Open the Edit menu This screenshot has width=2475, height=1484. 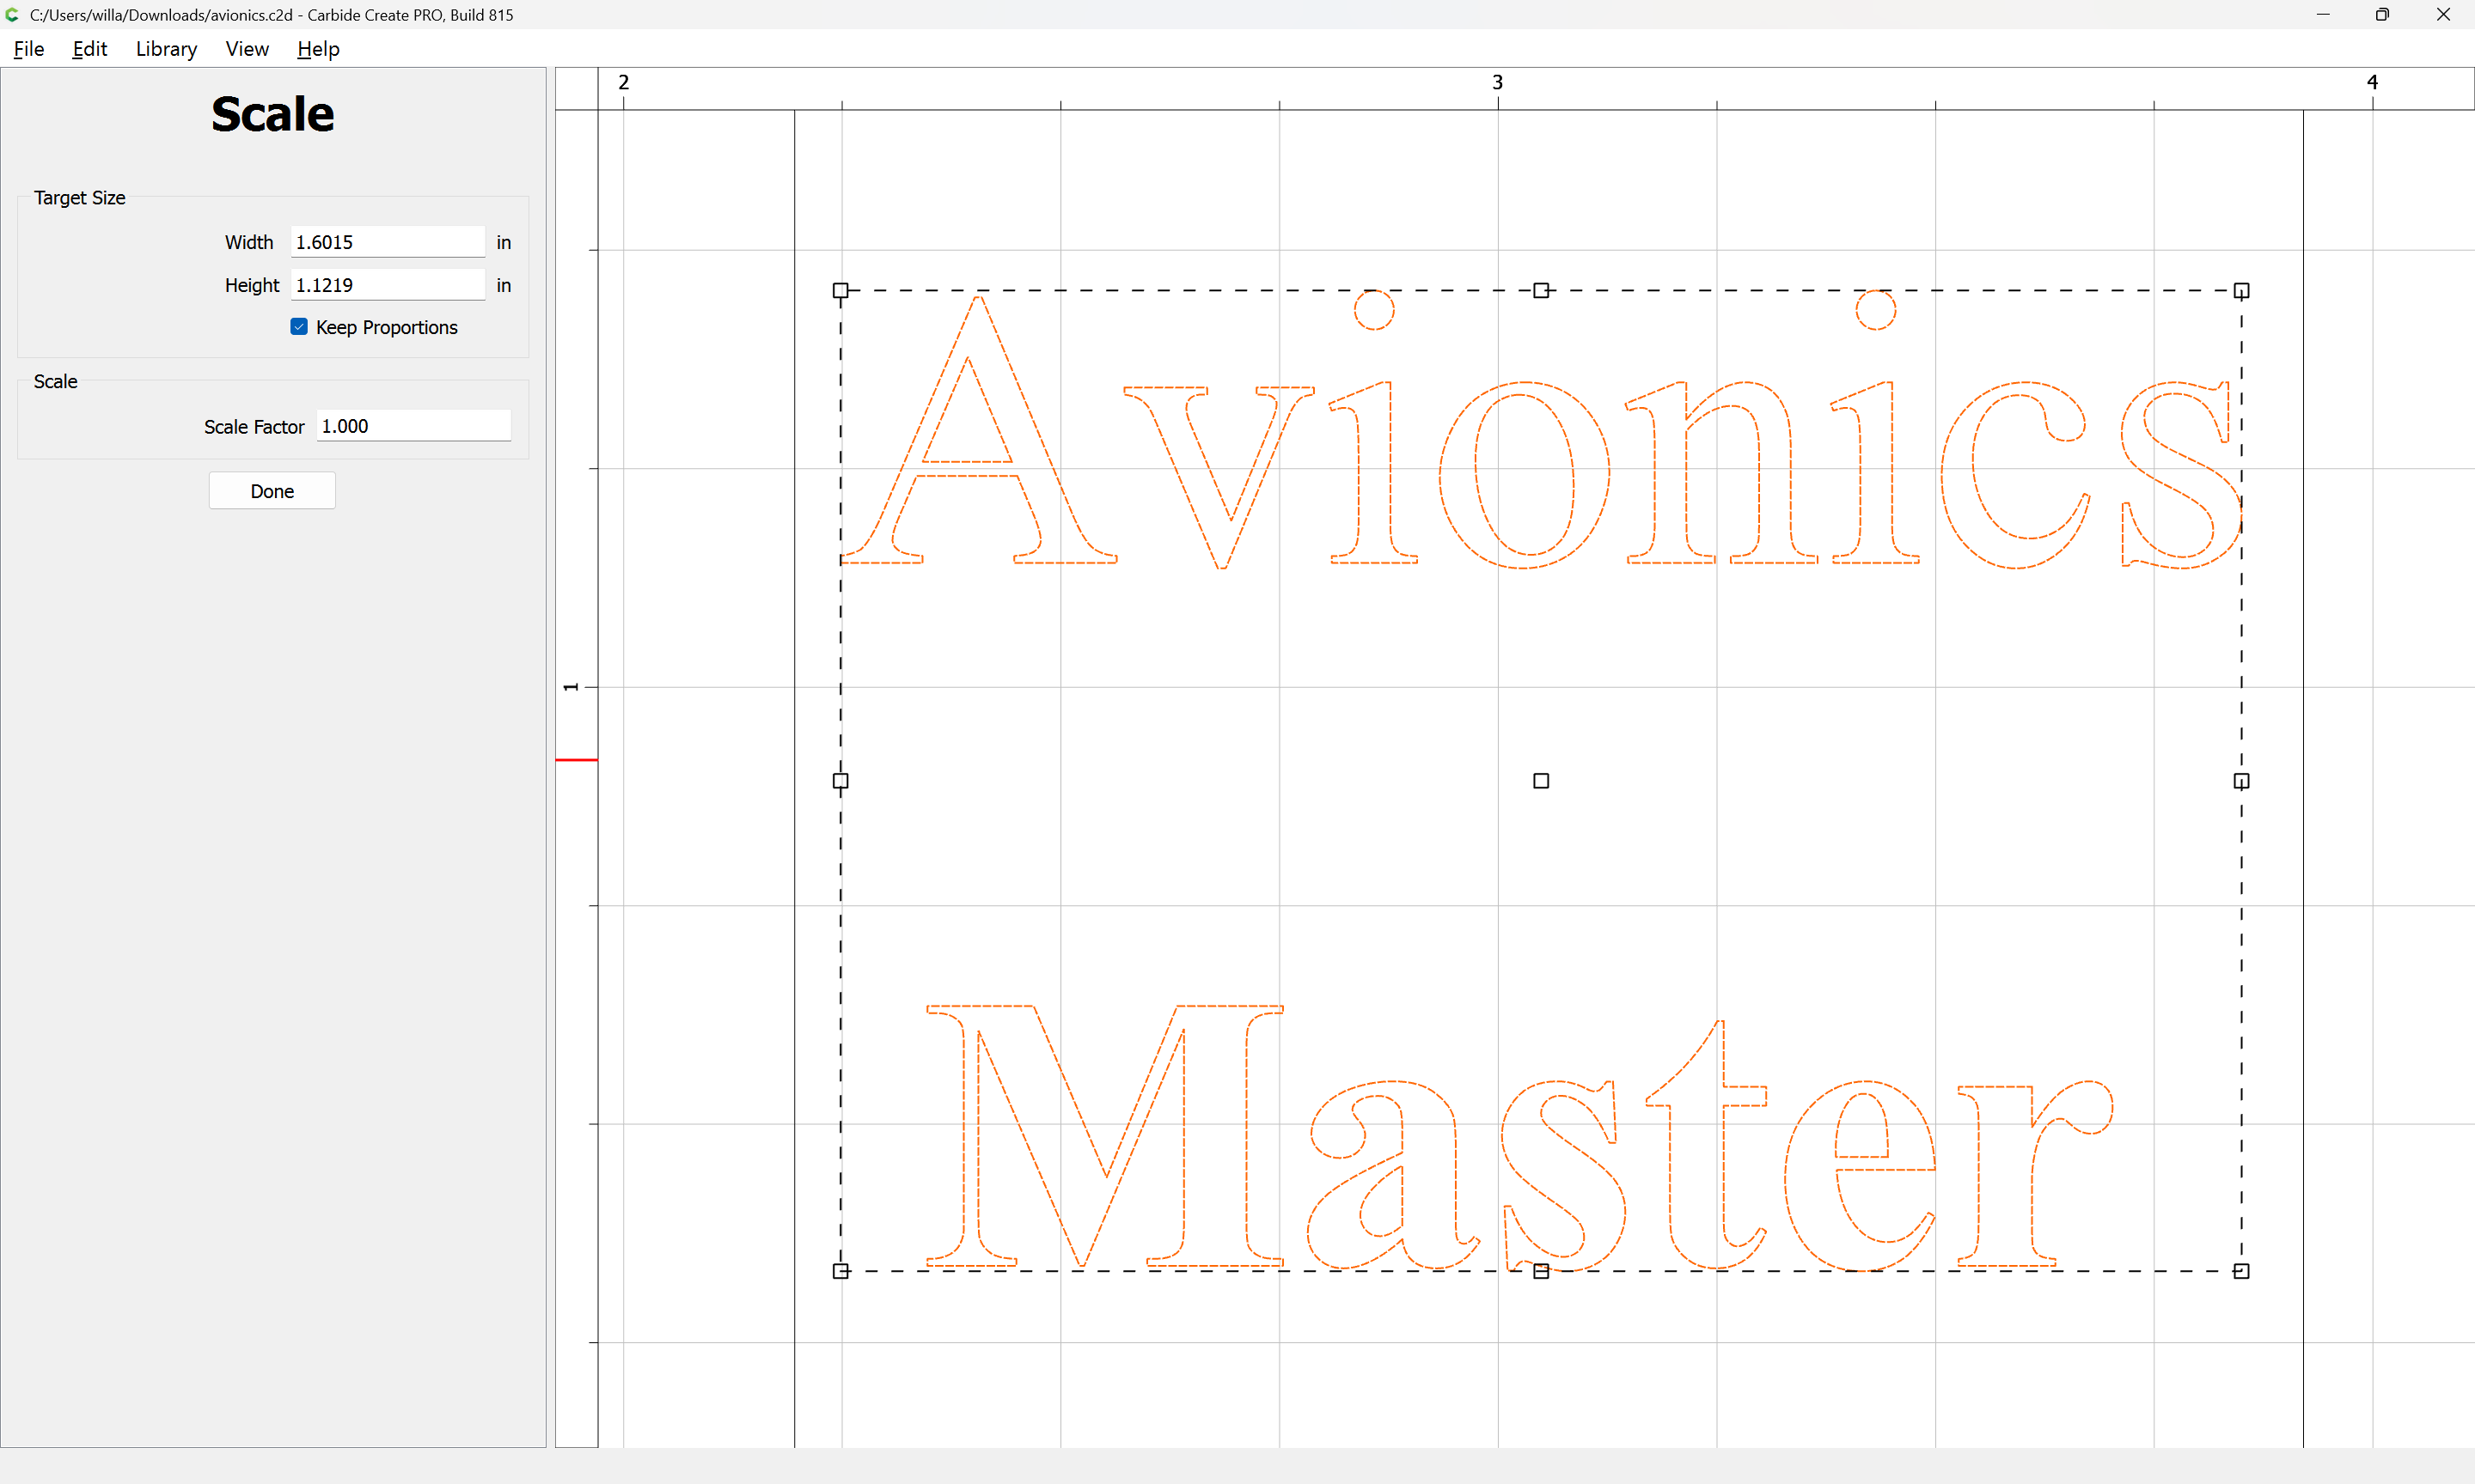tap(90, 49)
